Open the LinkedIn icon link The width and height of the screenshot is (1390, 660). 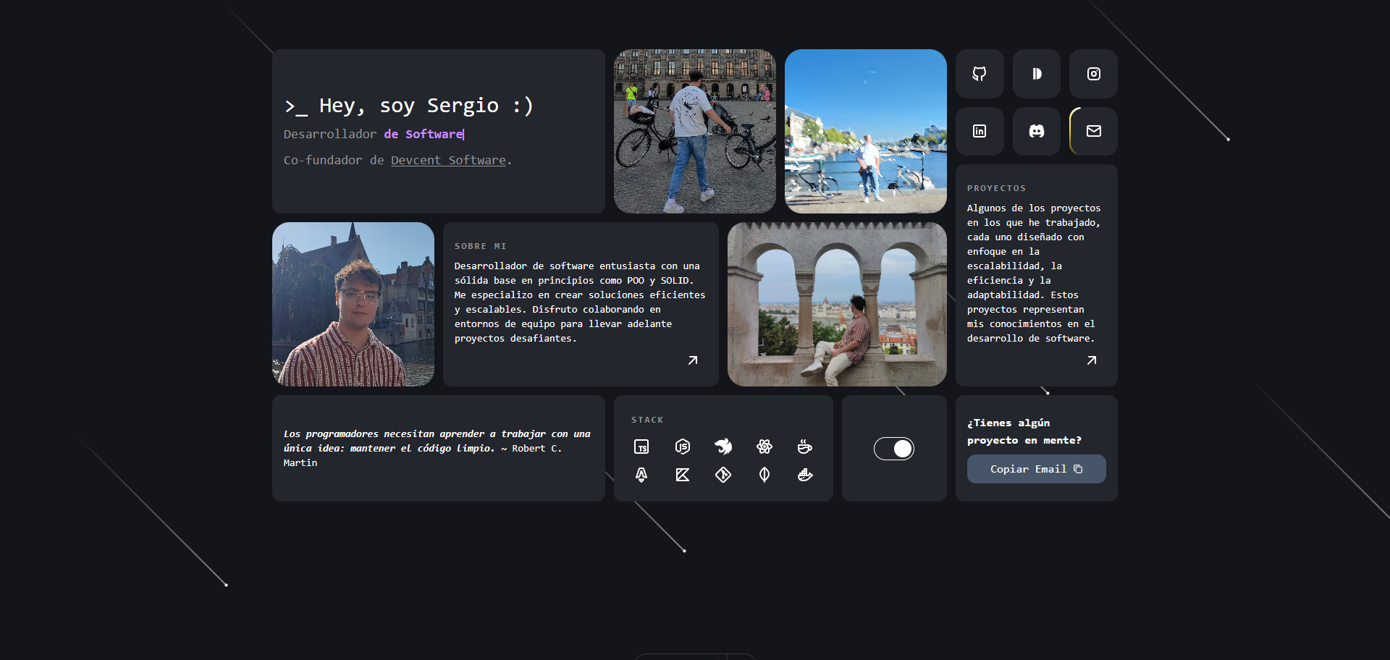(x=980, y=131)
